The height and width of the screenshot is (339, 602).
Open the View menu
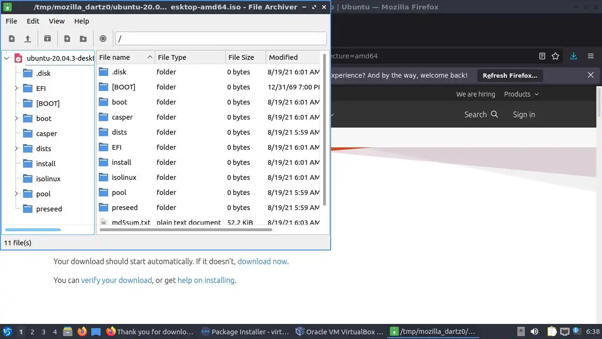[56, 21]
